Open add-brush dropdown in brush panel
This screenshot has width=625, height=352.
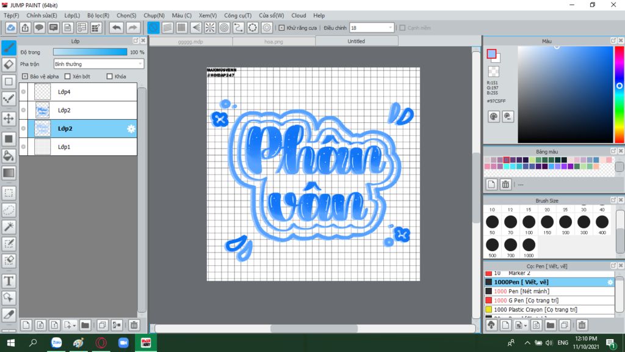click(520, 325)
